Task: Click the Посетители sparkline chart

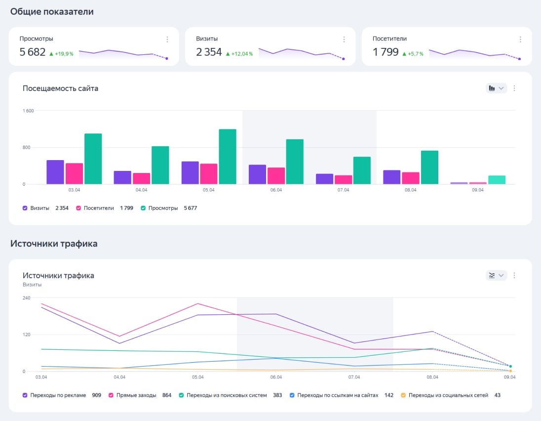Action: tap(474, 53)
